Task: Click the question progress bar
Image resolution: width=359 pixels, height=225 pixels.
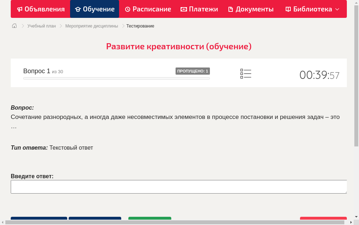Action: click(x=116, y=78)
